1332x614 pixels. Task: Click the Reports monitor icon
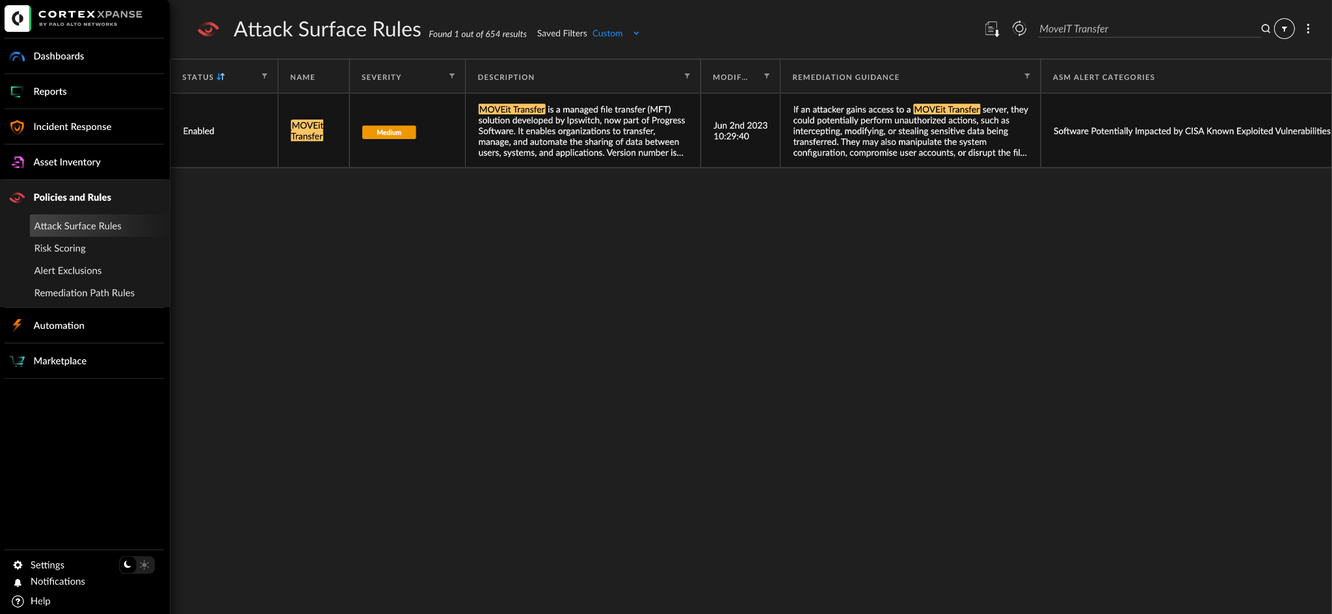(18, 92)
